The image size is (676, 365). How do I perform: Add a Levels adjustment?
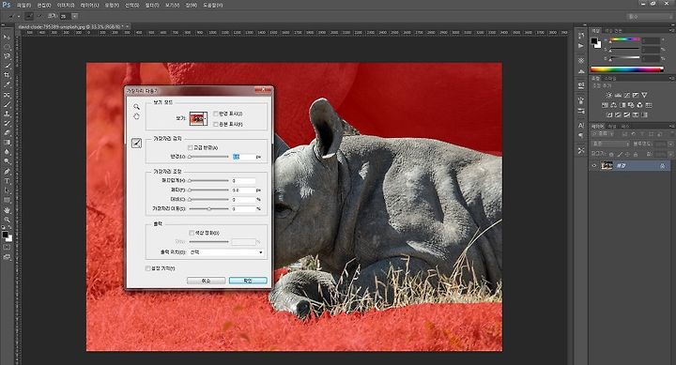point(618,95)
